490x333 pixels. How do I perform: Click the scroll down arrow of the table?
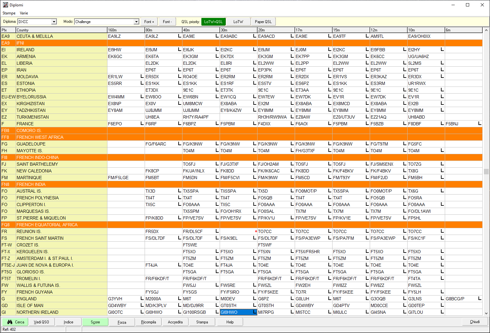486,313
